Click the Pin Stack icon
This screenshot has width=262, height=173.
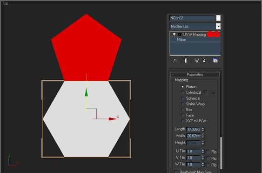[174, 61]
